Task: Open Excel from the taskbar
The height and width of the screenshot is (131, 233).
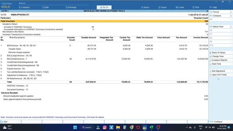Action: point(151,127)
